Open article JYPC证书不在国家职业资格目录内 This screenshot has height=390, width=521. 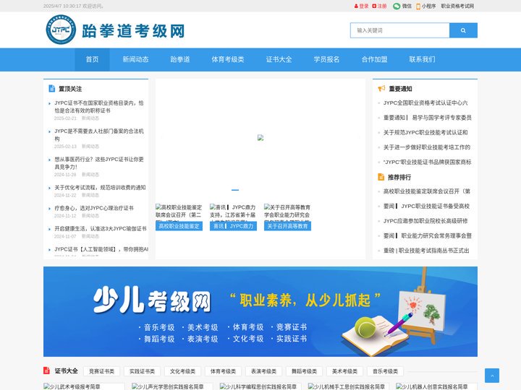click(99, 107)
